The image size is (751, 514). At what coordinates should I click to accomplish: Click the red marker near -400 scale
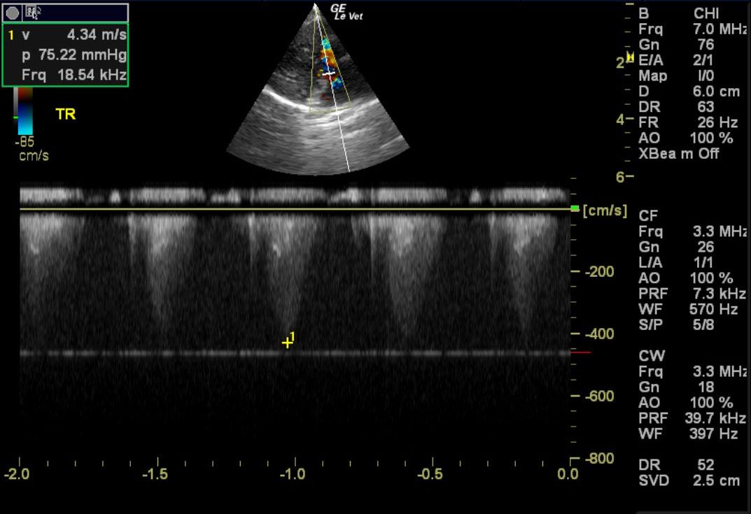click(x=580, y=352)
